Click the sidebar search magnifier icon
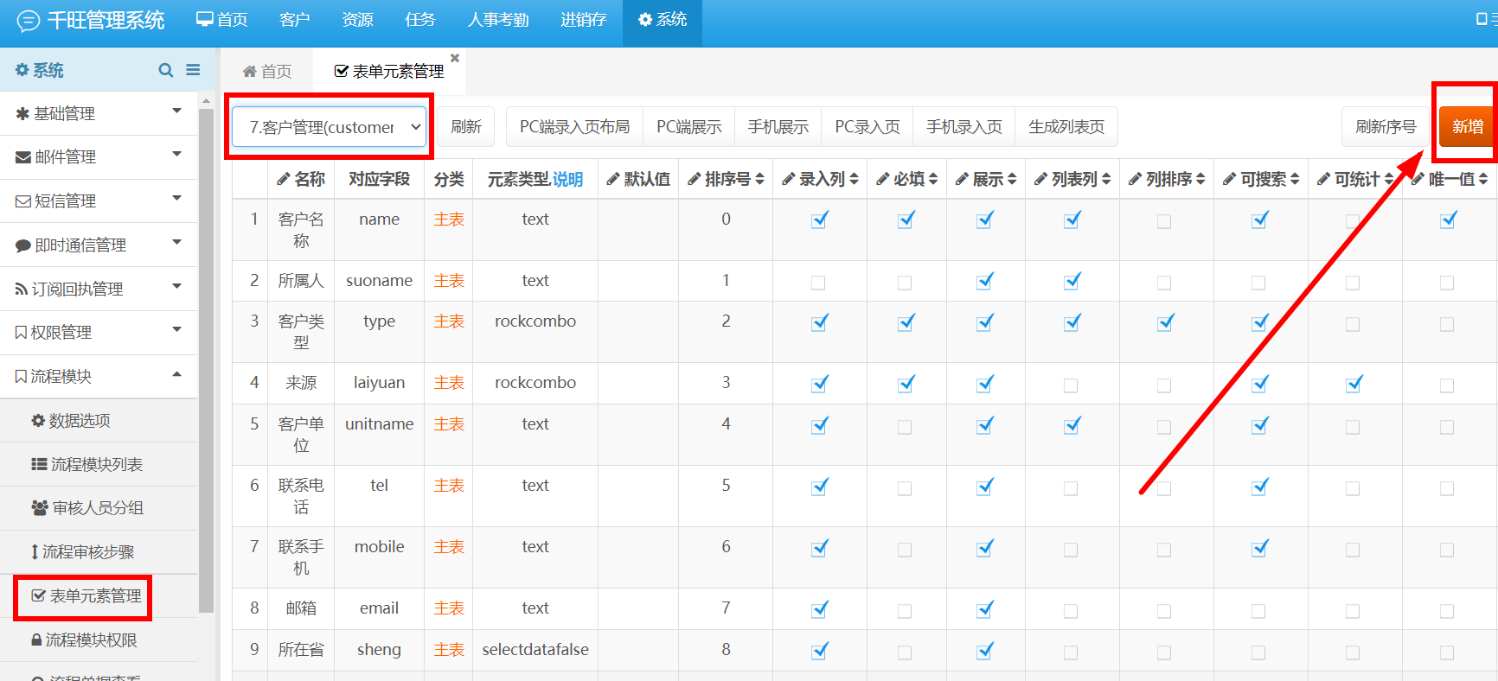The image size is (1498, 681). (x=166, y=70)
